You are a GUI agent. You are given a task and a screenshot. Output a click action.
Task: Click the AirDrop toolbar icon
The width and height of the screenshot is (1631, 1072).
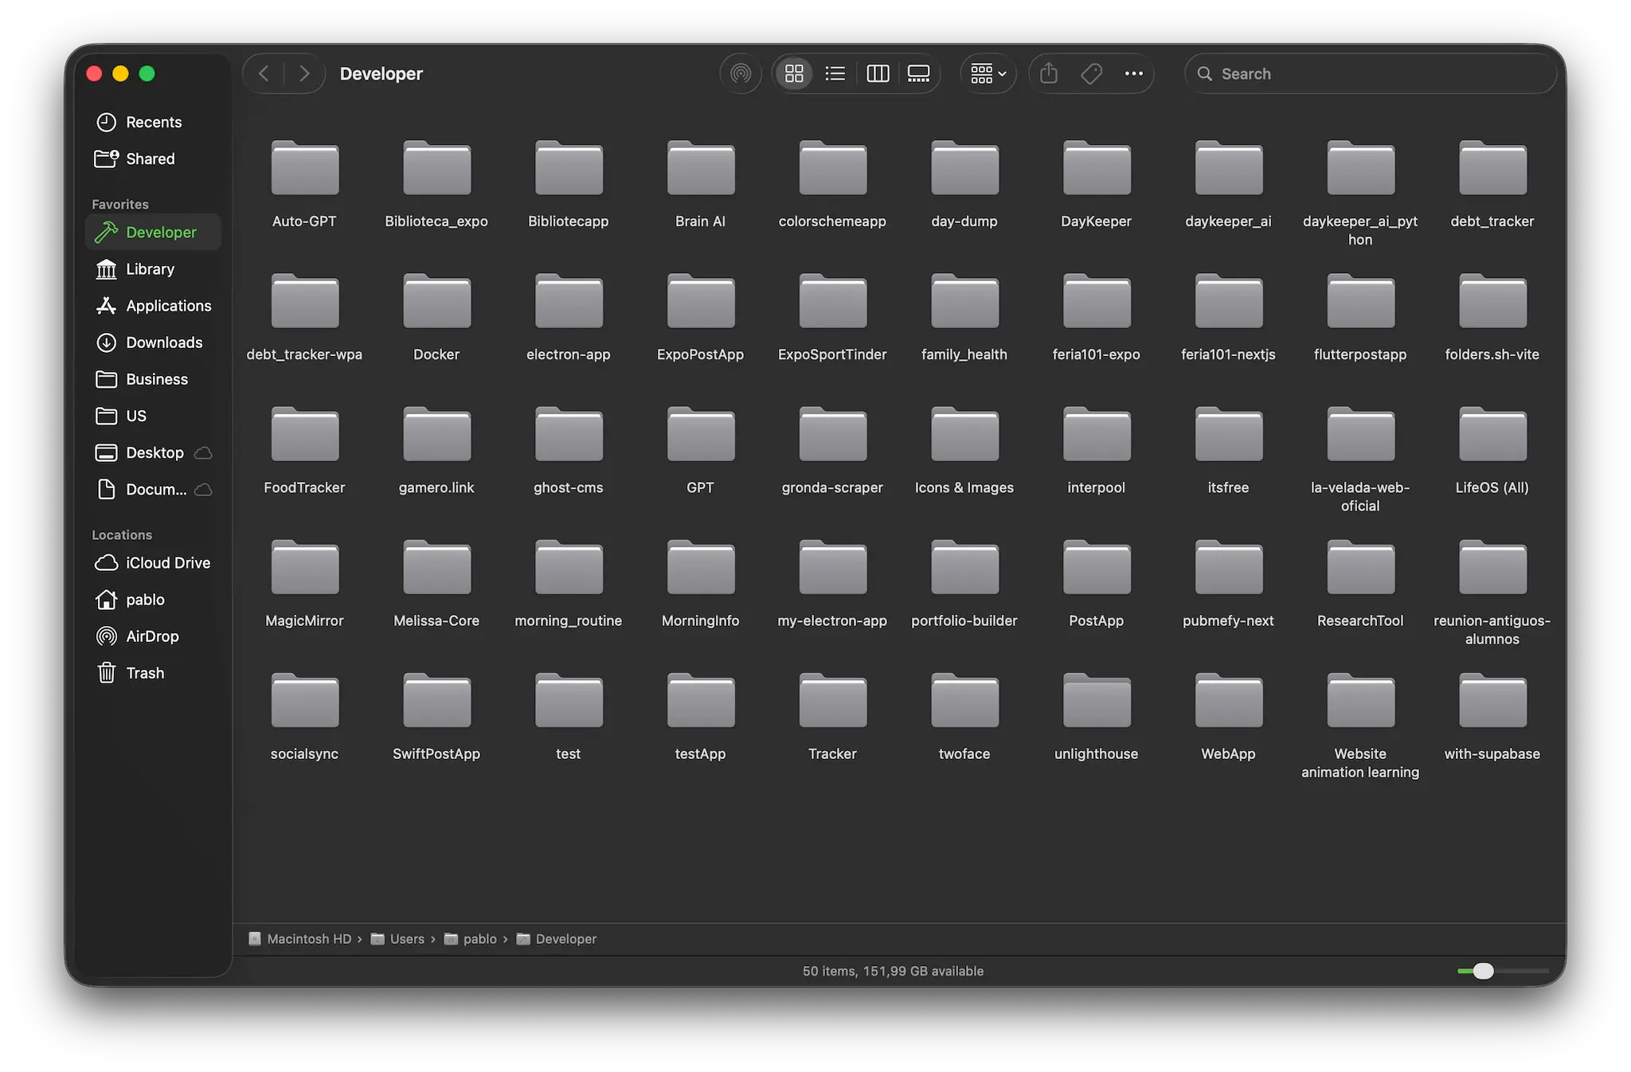pos(741,74)
